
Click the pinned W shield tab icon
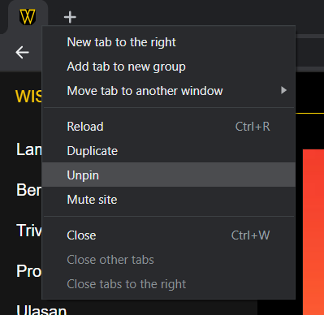(28, 17)
